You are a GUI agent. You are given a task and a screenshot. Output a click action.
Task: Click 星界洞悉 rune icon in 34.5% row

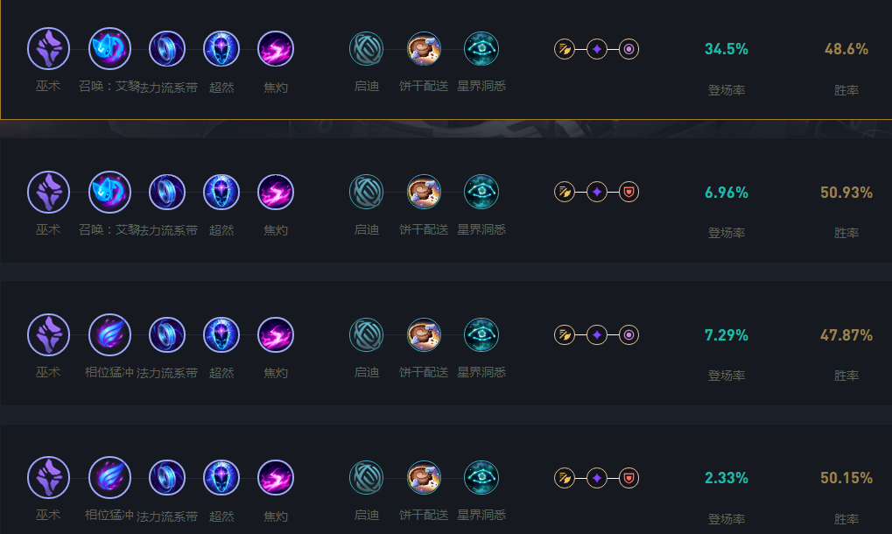(x=481, y=49)
